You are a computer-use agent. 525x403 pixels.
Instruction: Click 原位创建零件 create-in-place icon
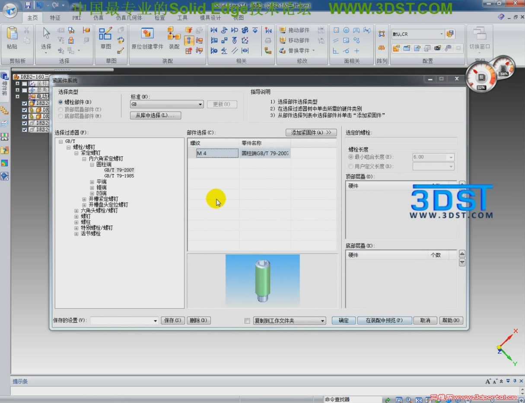click(x=147, y=34)
